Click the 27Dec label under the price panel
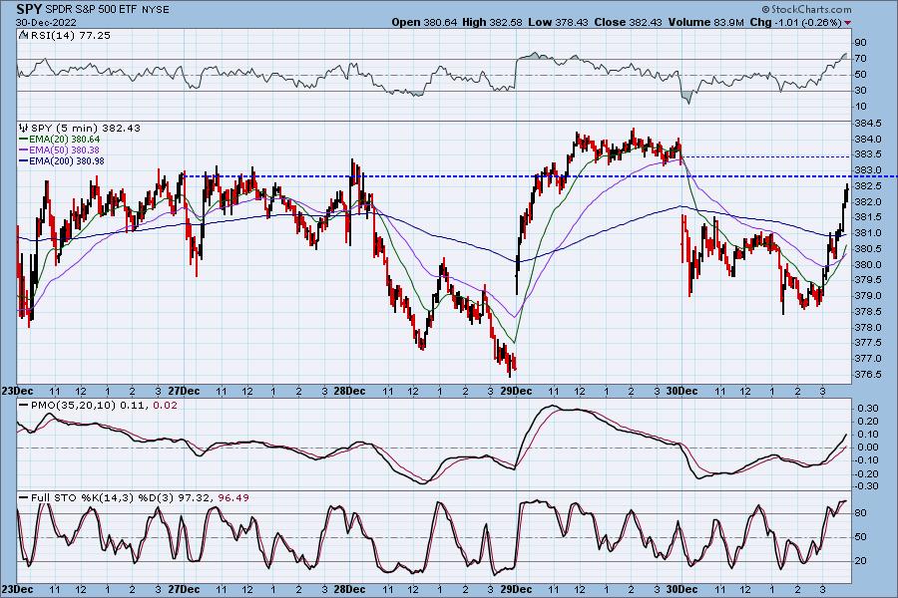Viewport: 898px width, 598px height. click(184, 392)
